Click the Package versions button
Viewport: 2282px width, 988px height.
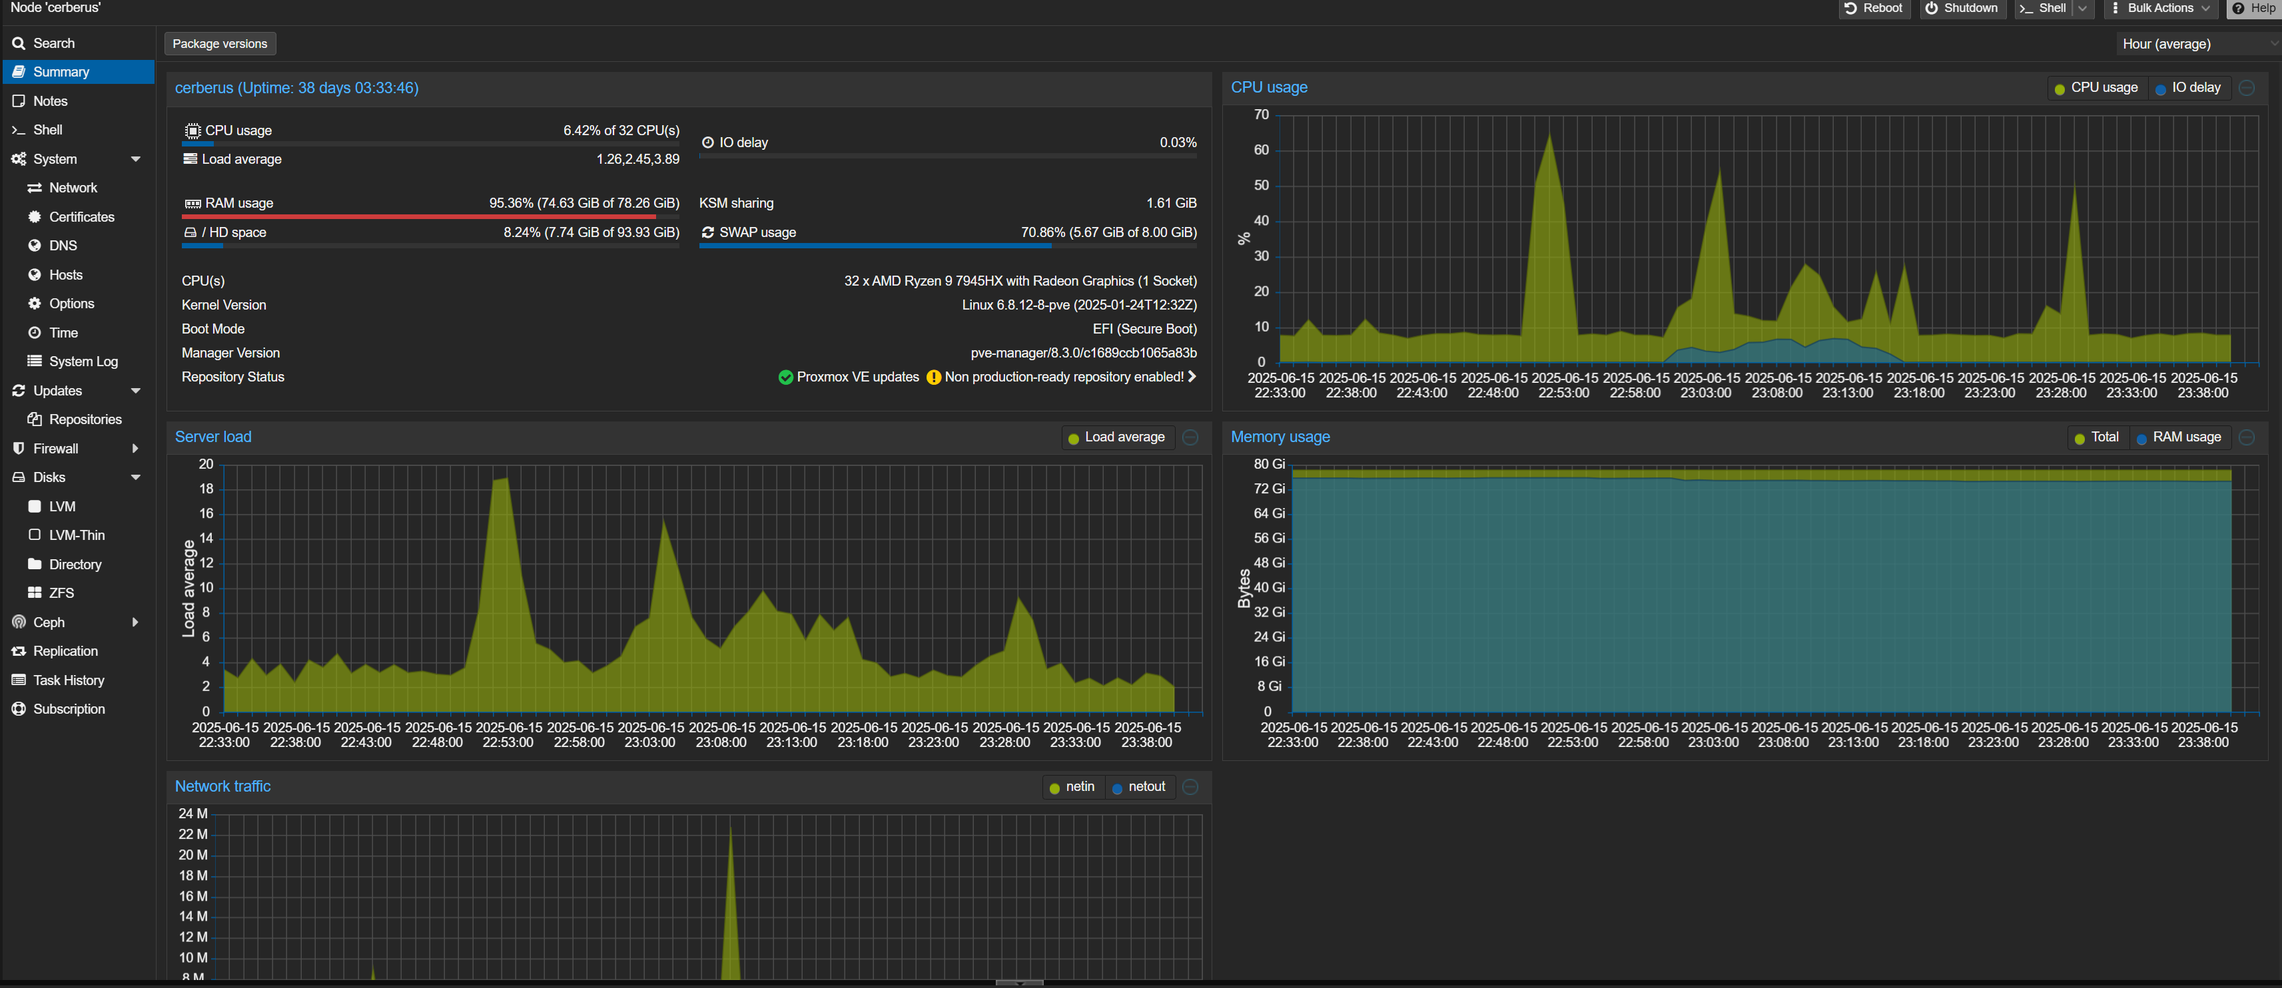point(220,43)
